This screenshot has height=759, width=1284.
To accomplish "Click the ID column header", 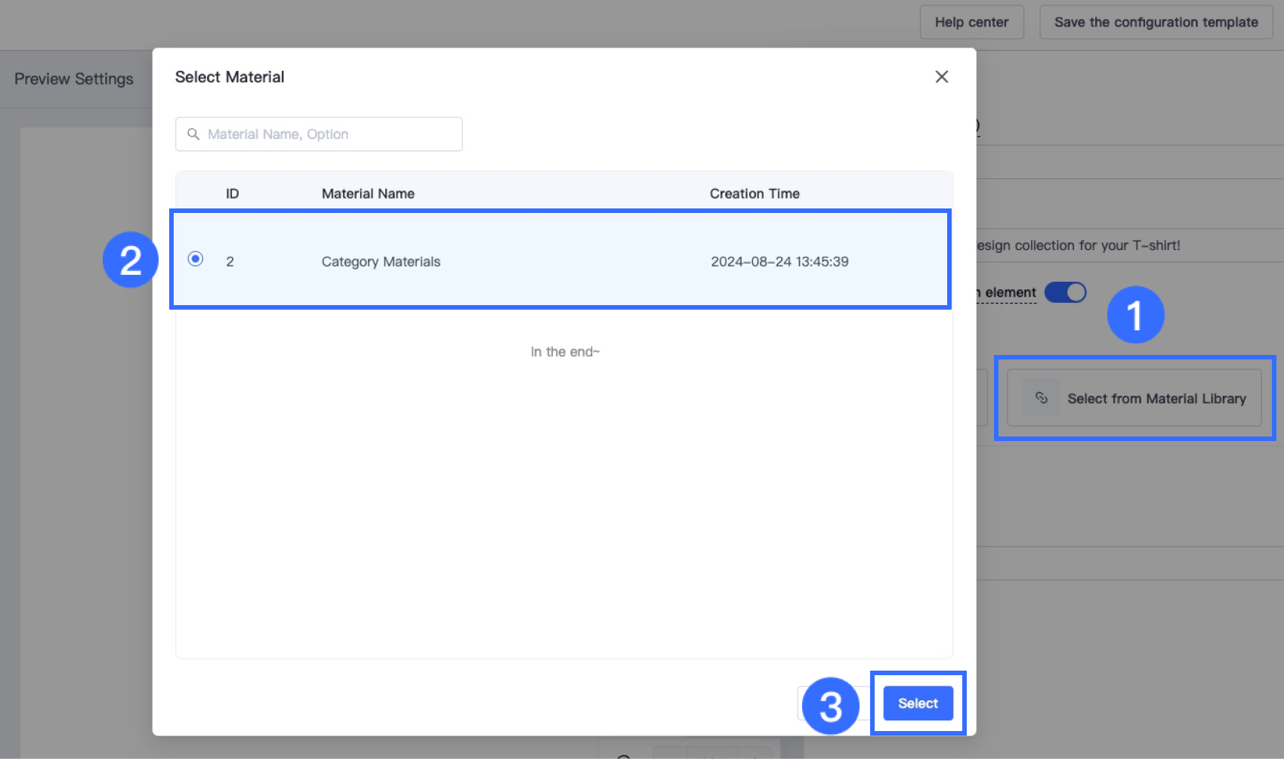I will pos(232,194).
